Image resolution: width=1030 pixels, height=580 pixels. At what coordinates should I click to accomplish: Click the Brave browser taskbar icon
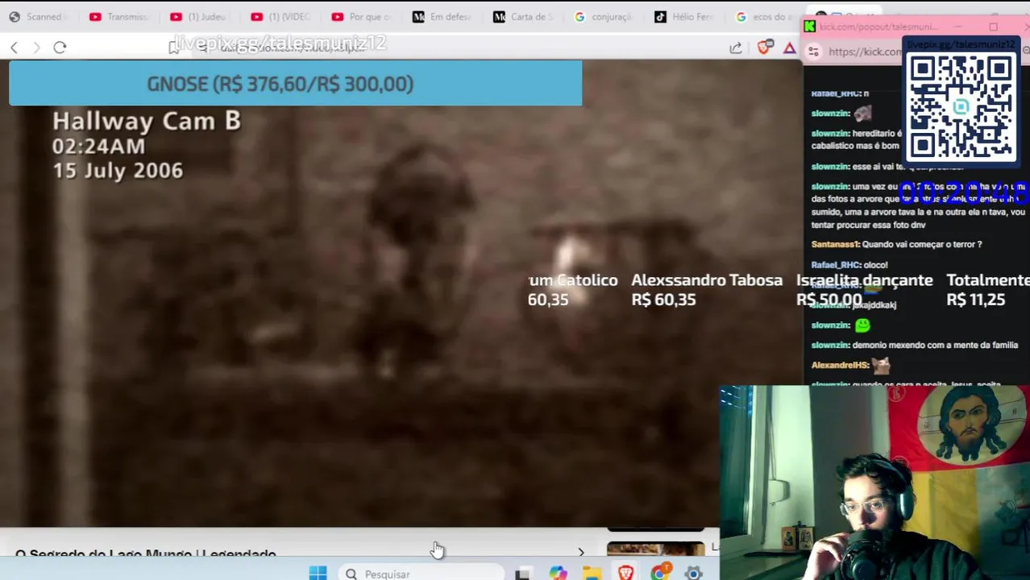625,574
